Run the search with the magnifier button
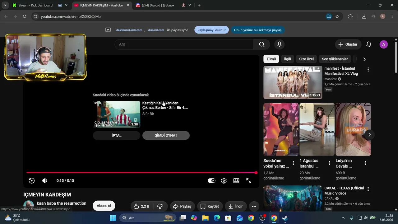This screenshot has height=224, width=398. pos(262,44)
